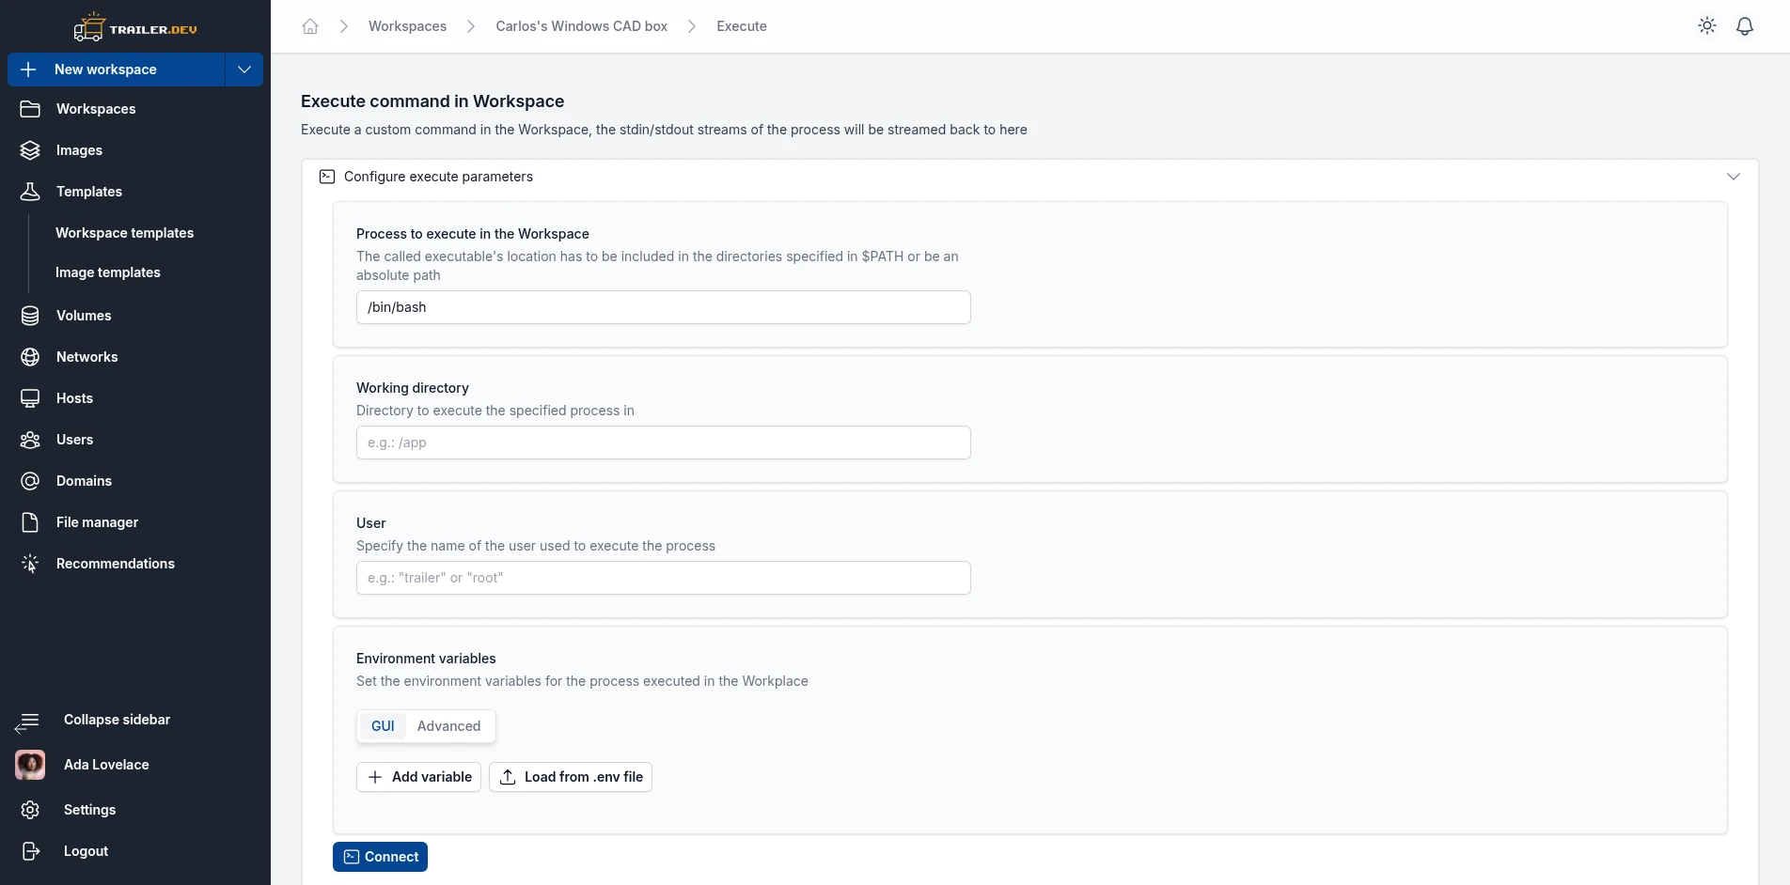Click Collapse sidebar label

click(117, 720)
